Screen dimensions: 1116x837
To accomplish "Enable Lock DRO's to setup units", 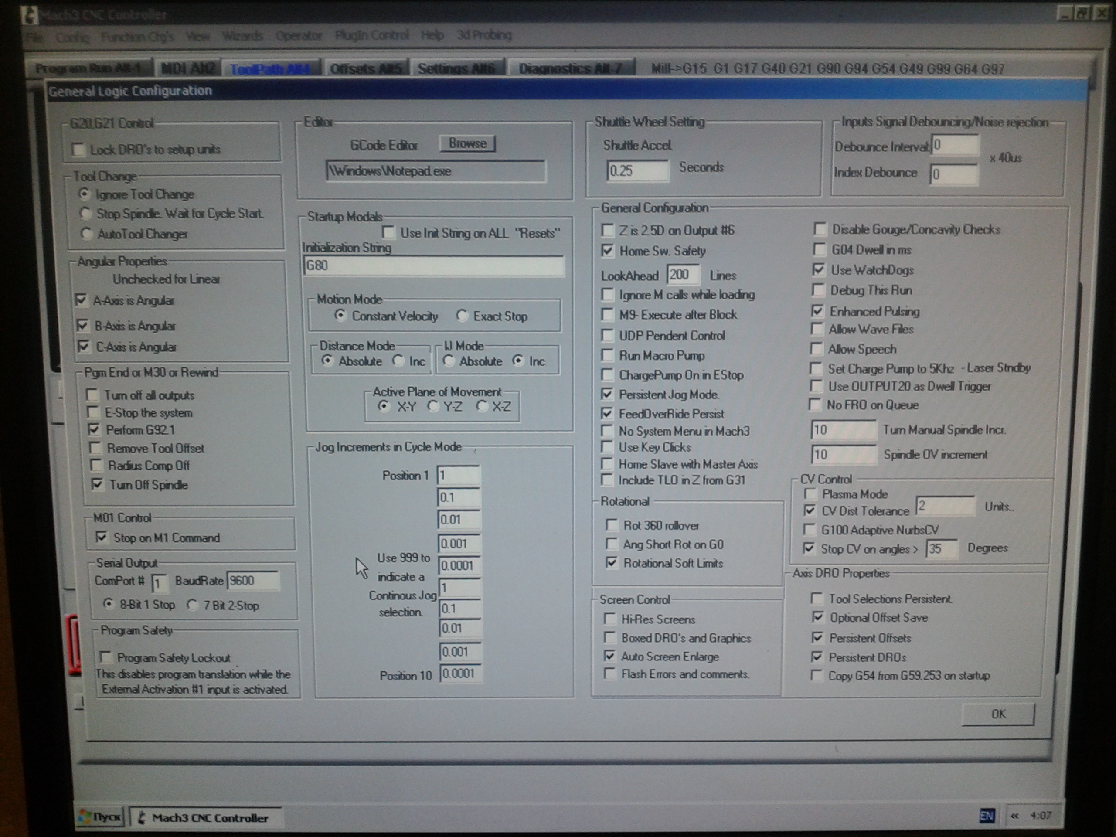I will (78, 150).
